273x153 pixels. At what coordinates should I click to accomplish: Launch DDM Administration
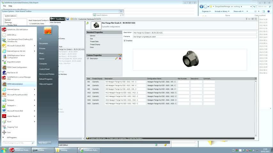[19, 84]
